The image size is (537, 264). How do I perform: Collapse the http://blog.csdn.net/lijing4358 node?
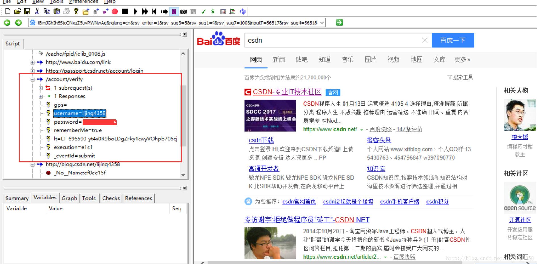pos(33,164)
